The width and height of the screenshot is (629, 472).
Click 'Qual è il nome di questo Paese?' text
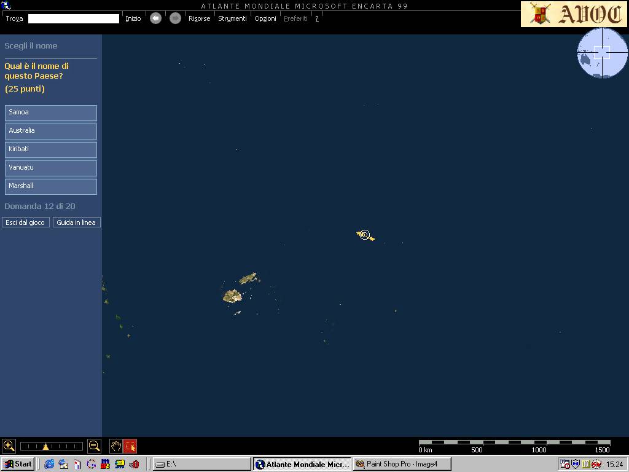click(36, 71)
